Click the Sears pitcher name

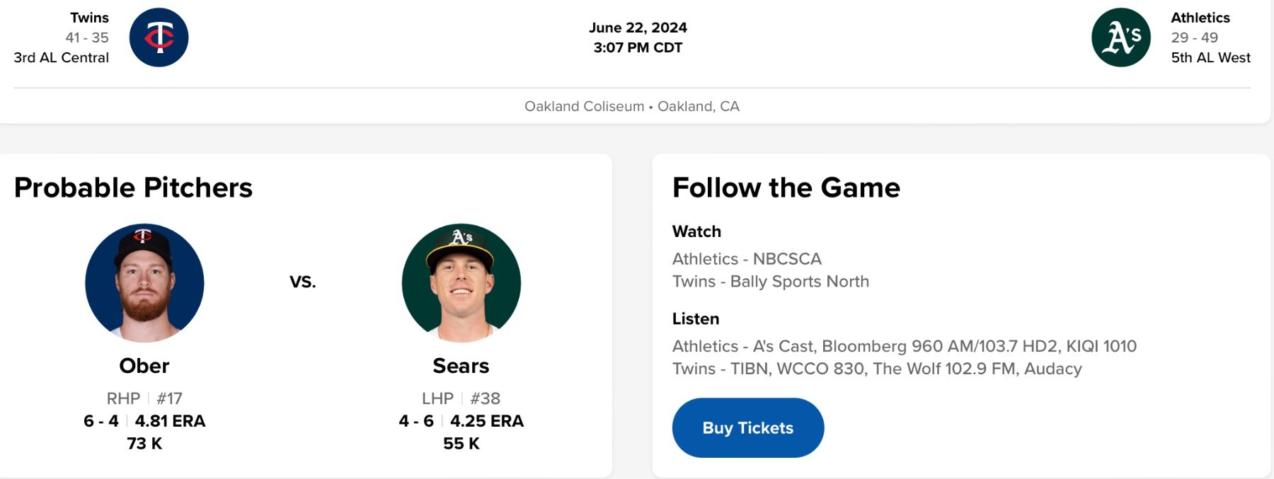coord(461,366)
